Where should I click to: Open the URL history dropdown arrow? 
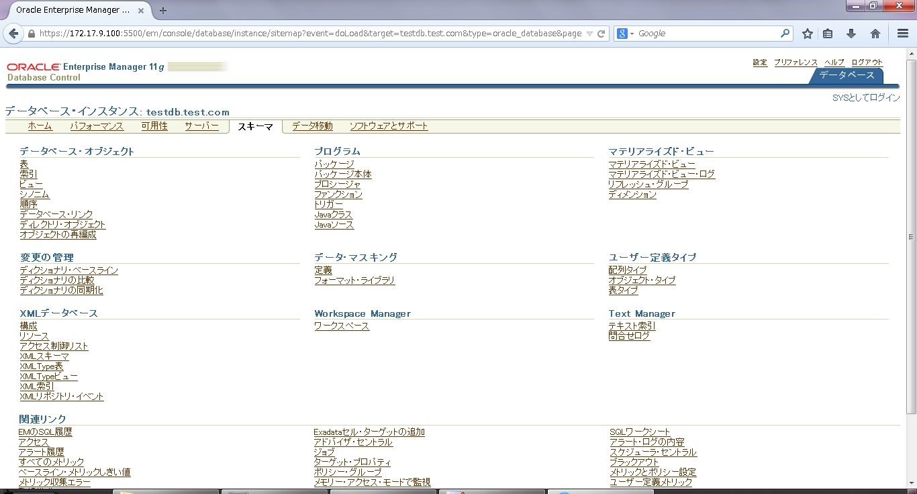click(x=589, y=34)
